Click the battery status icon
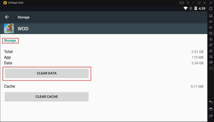The height and width of the screenshot is (122, 214). click(x=196, y=9)
